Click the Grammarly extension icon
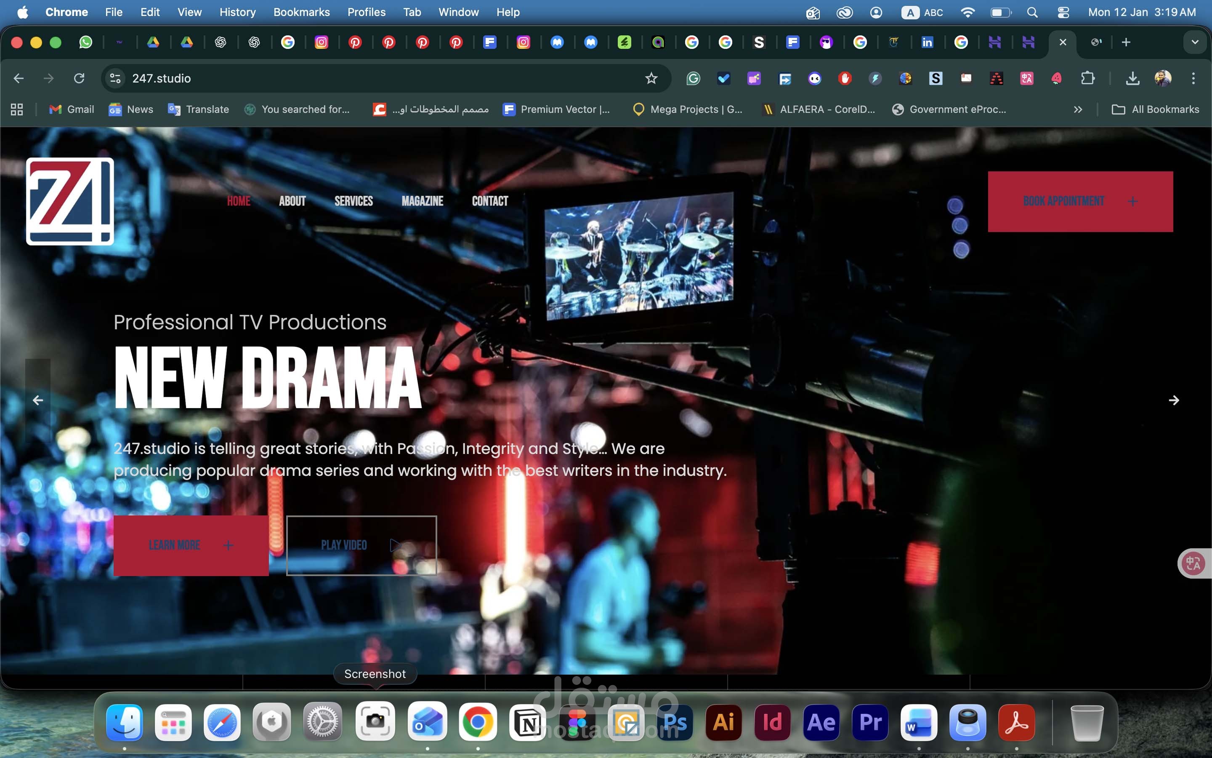 [x=693, y=78]
